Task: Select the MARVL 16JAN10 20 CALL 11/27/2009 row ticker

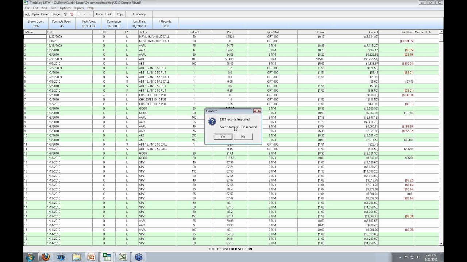Action: point(157,37)
